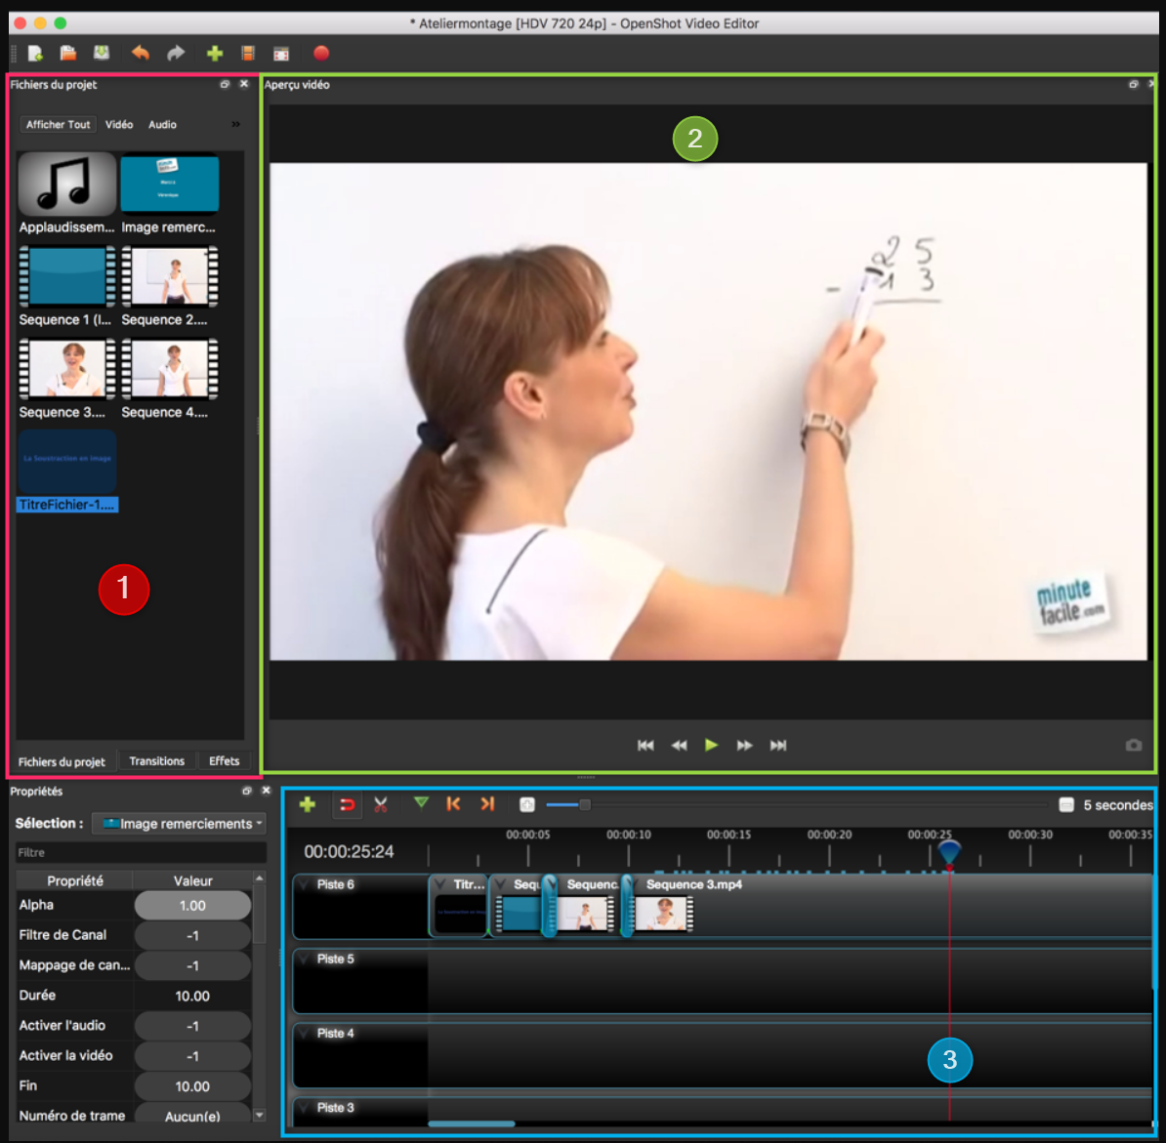1166x1143 pixels.
Task: Play the video preview
Action: coord(712,745)
